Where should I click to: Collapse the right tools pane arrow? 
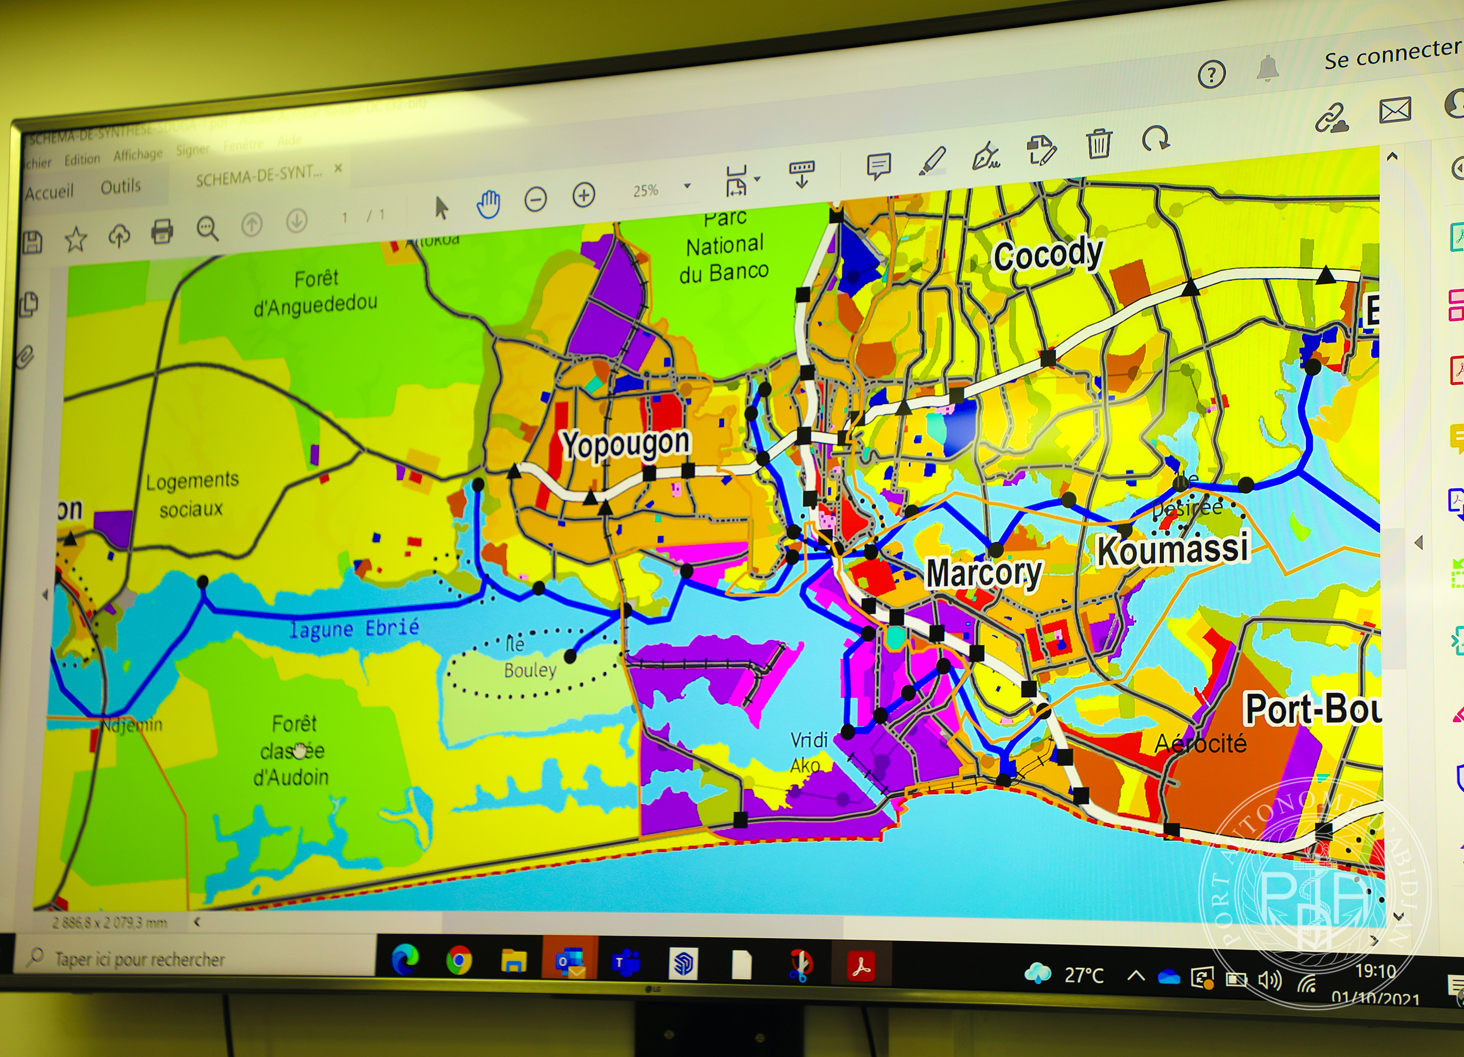point(1418,542)
